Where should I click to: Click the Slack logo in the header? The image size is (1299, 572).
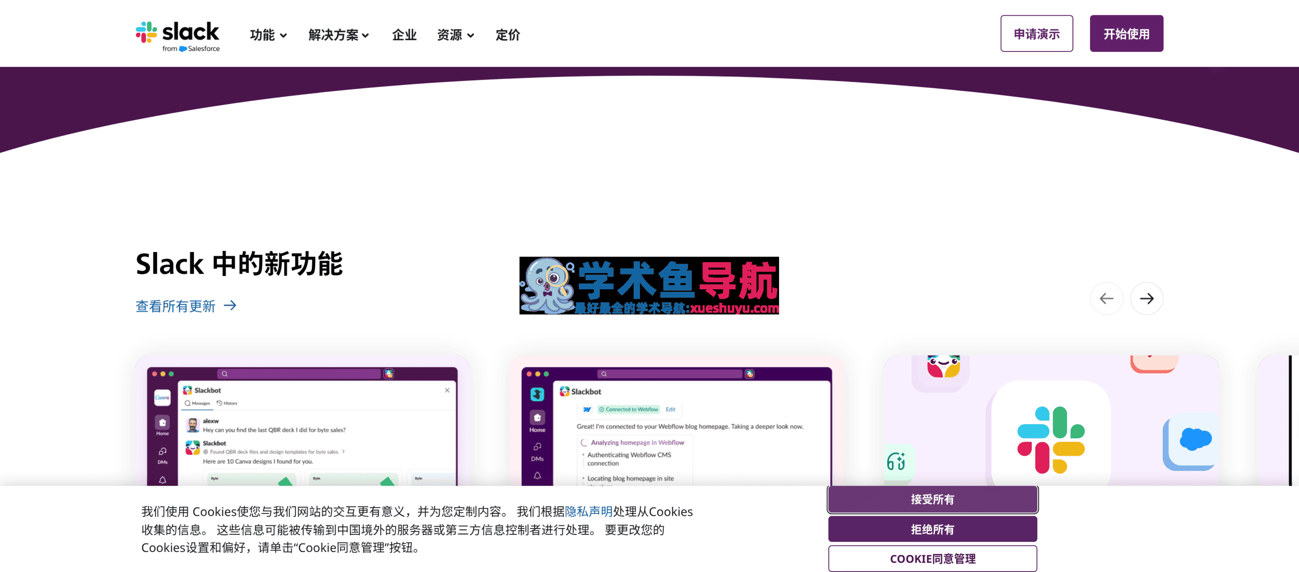tap(177, 35)
